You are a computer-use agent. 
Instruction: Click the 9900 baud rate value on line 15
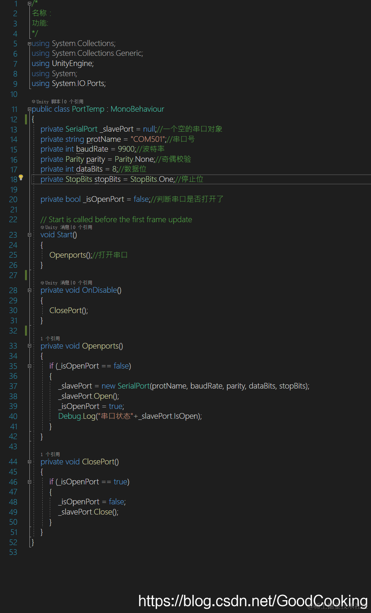click(126, 149)
